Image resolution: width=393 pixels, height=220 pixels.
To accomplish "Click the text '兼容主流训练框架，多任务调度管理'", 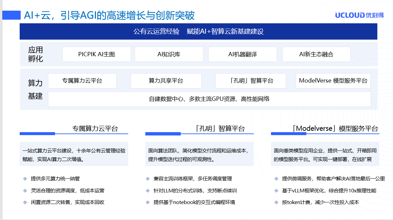I will coord(193,179).
